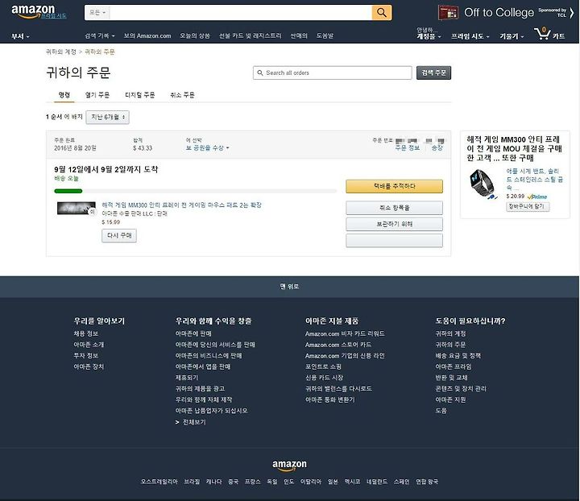Select 오스트레일리아 country link in footer

pos(159,482)
